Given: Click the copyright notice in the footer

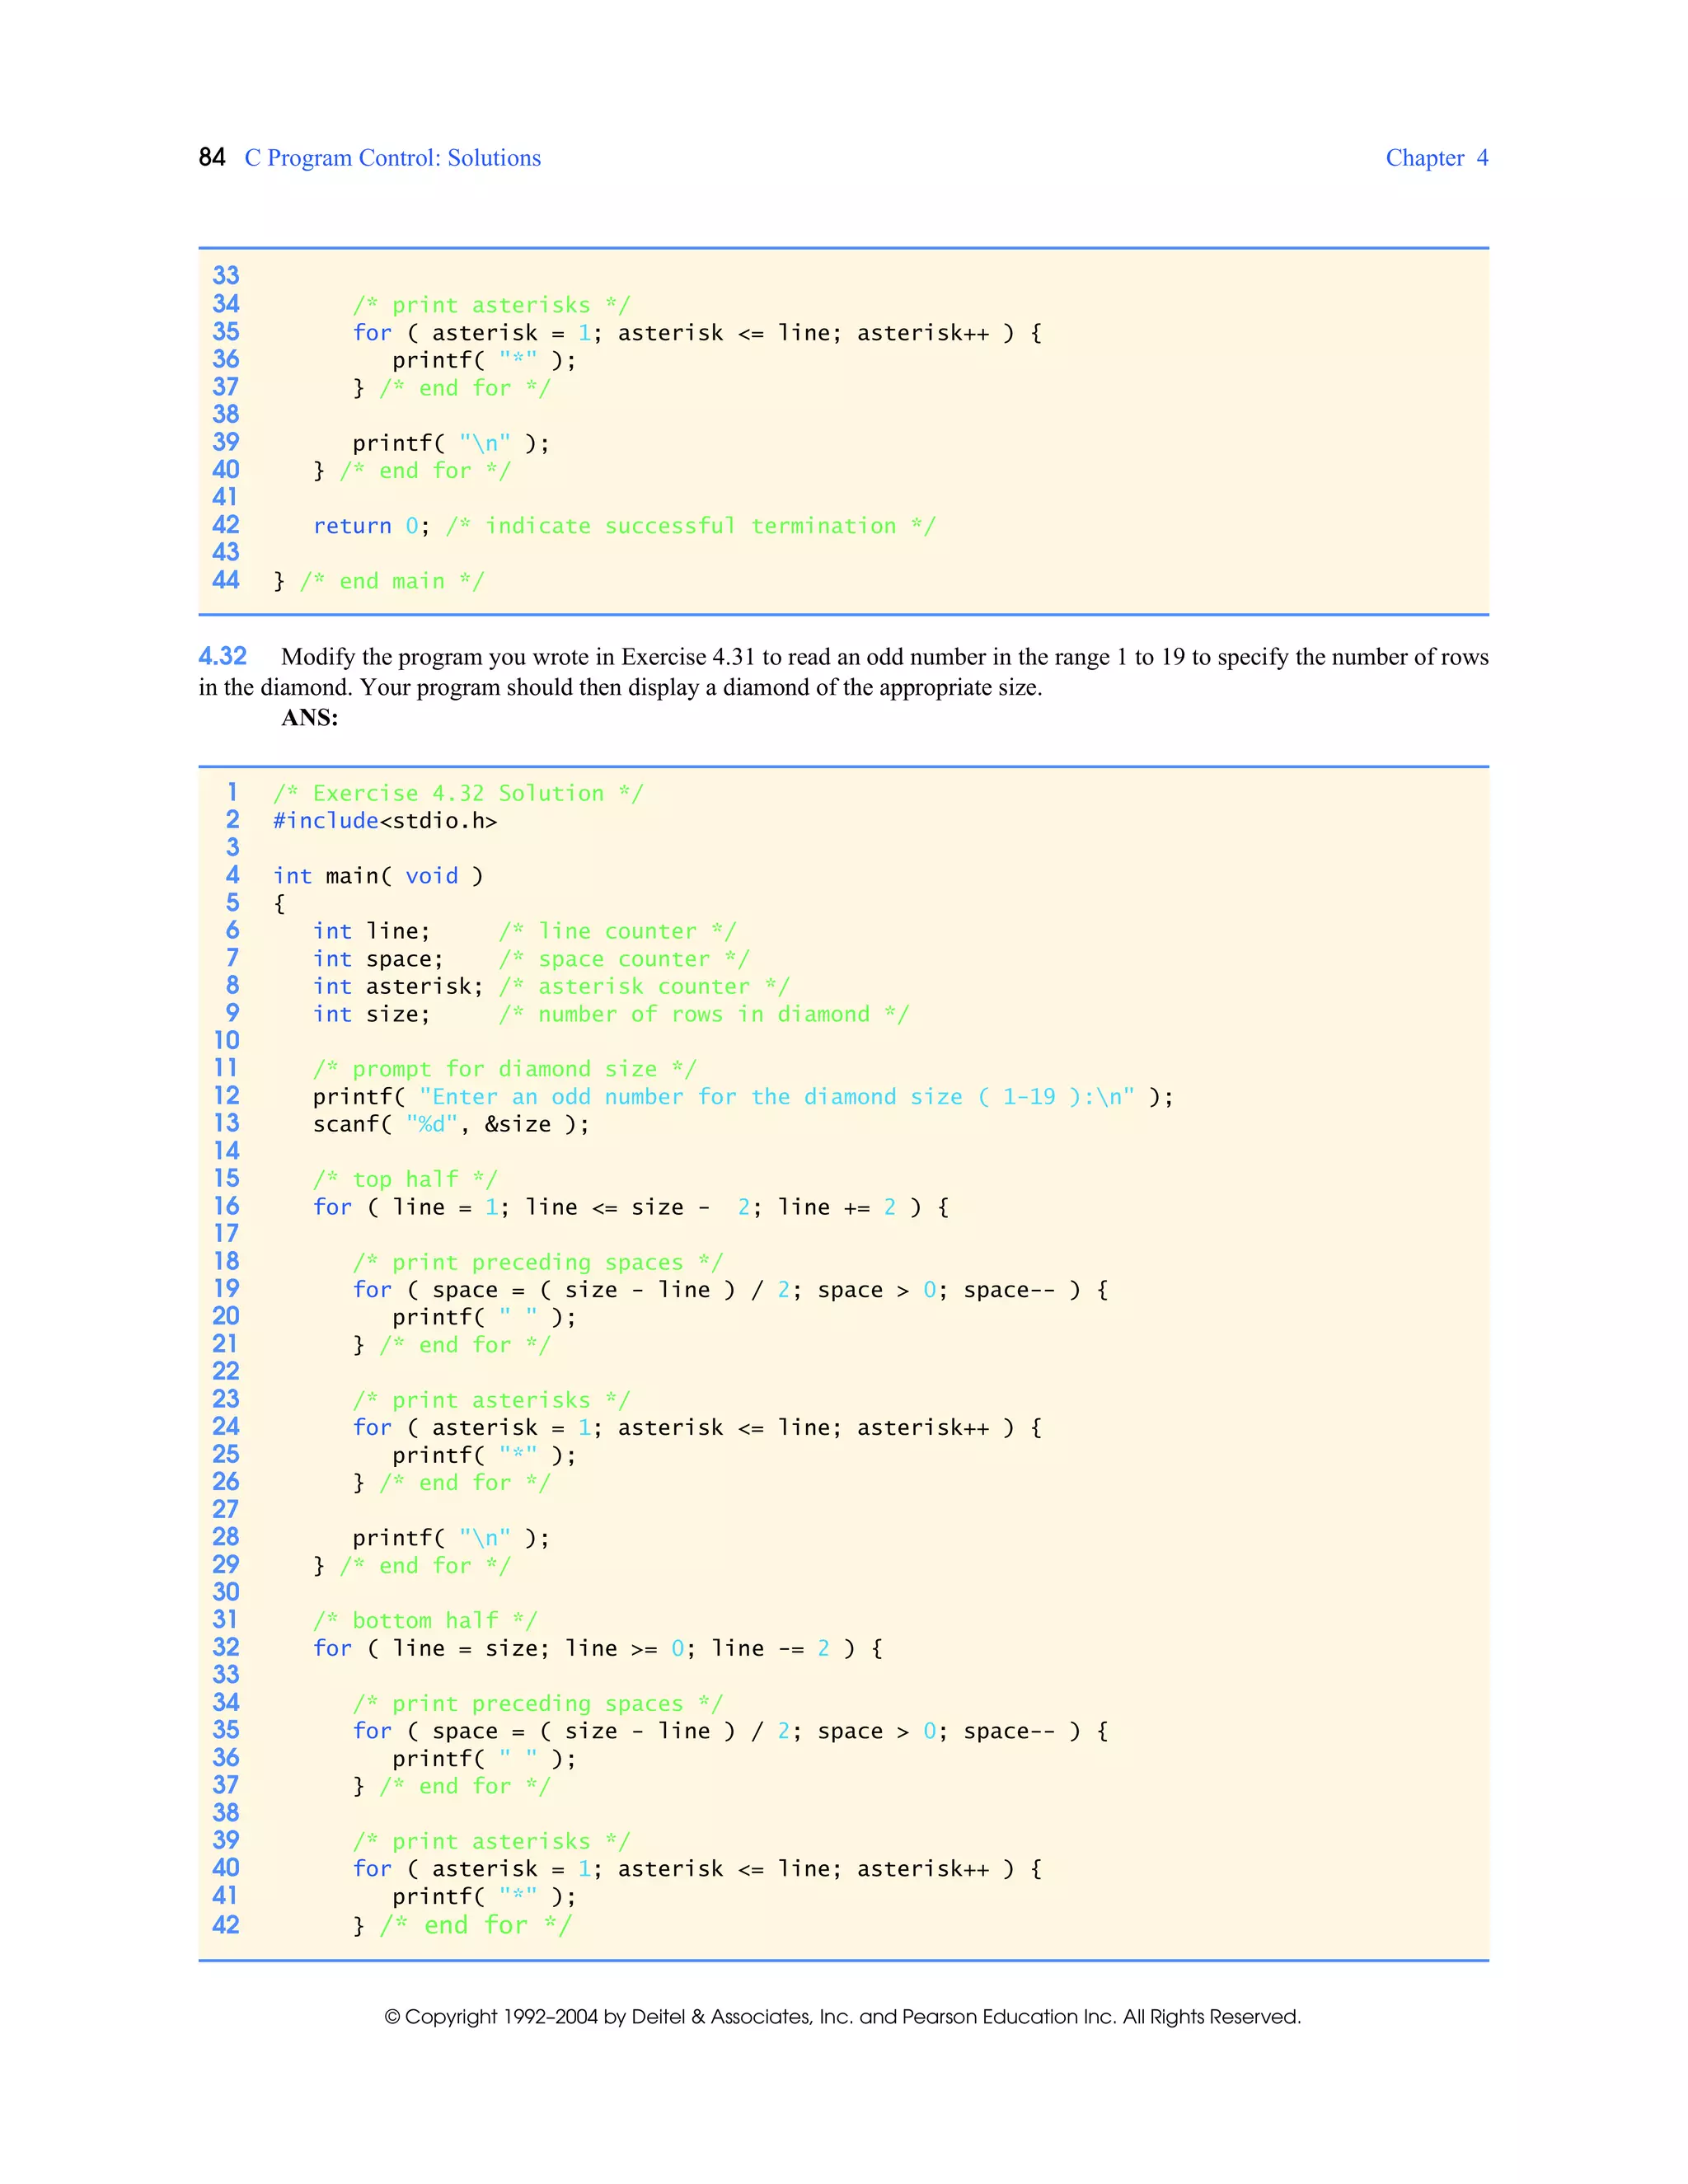Looking at the screenshot, I should 843,2017.
